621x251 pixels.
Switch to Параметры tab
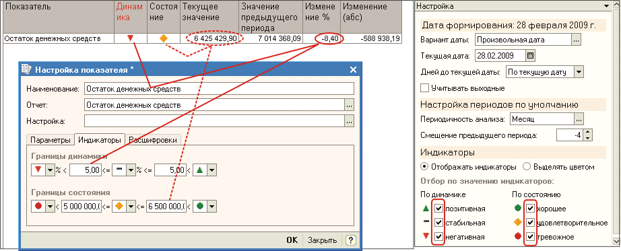click(x=50, y=140)
